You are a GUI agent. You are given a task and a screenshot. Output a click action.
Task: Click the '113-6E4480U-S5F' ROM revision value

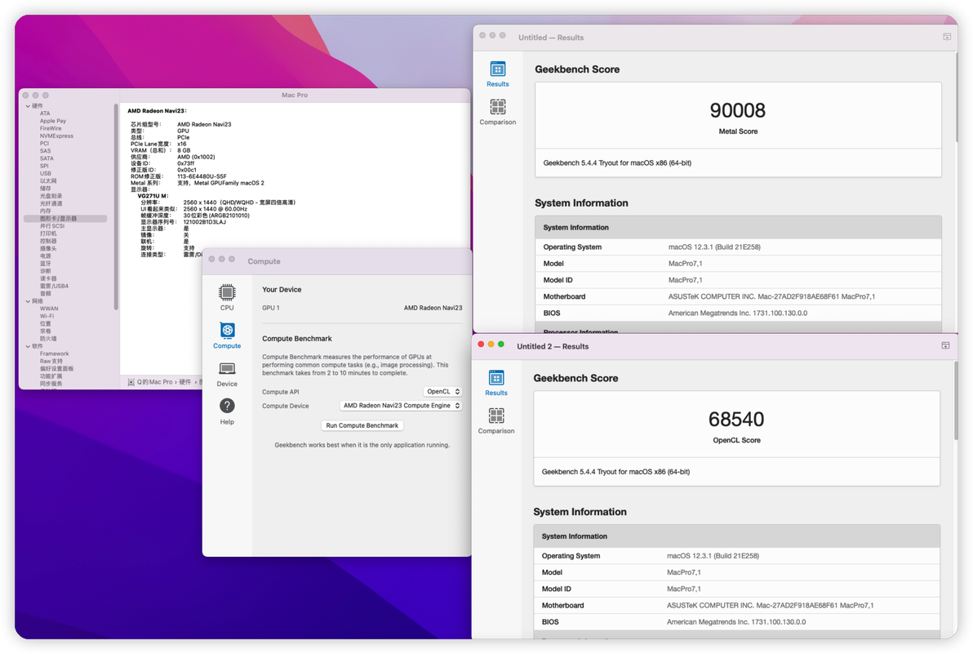[202, 176]
